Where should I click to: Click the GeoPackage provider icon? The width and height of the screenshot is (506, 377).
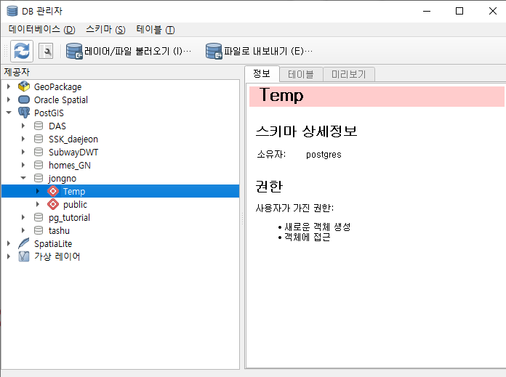24,86
